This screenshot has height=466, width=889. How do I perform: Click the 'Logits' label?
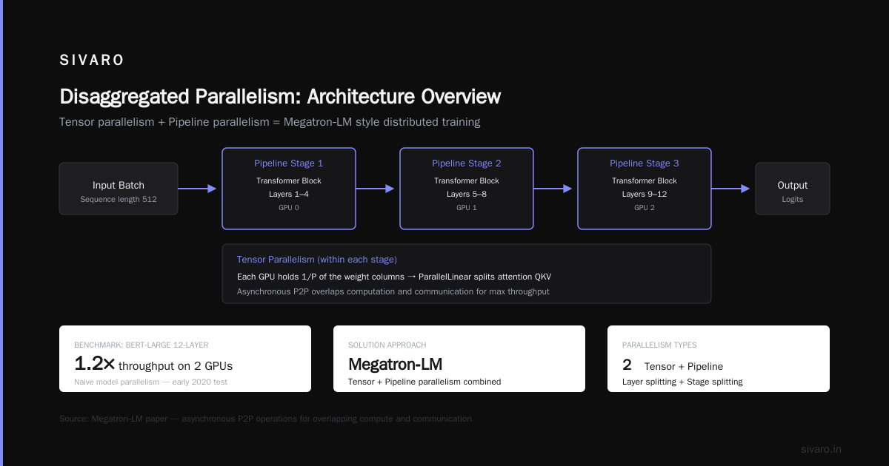coord(793,199)
